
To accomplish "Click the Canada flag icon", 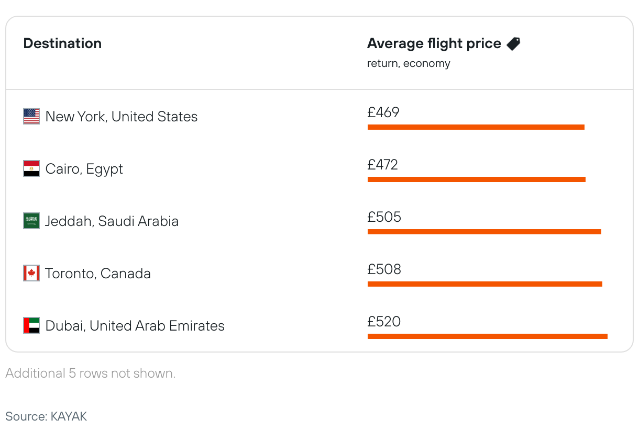I will (31, 273).
